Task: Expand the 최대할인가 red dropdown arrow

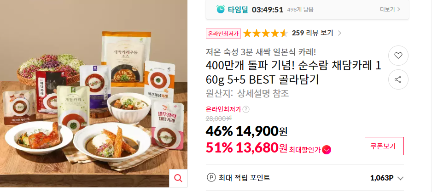Action: tap(327, 150)
